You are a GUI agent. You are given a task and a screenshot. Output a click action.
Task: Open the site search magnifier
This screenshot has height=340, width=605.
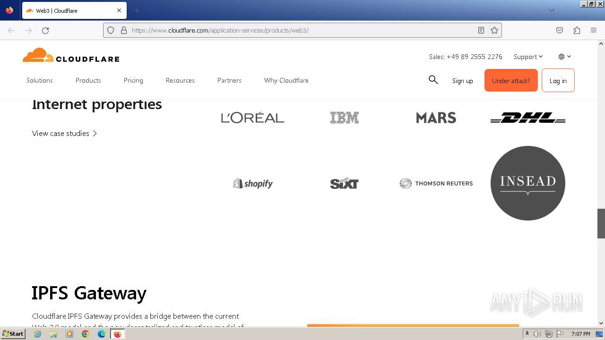[x=433, y=80]
